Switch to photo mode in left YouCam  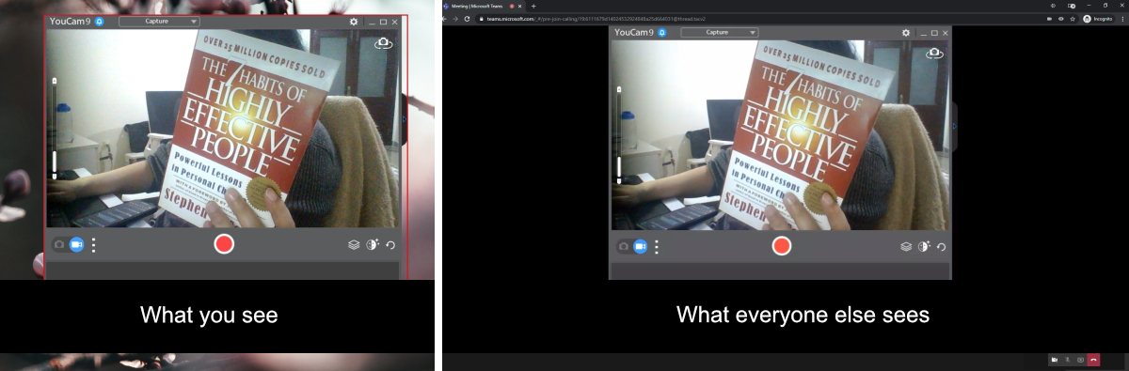pos(59,244)
